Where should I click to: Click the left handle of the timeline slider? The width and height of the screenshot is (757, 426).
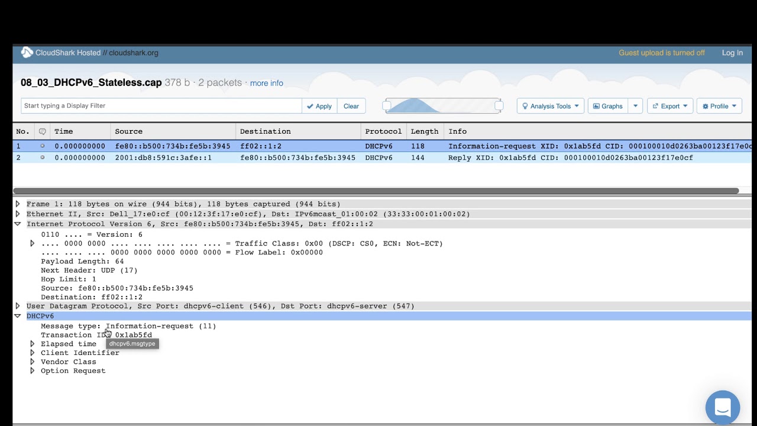pyautogui.click(x=387, y=106)
